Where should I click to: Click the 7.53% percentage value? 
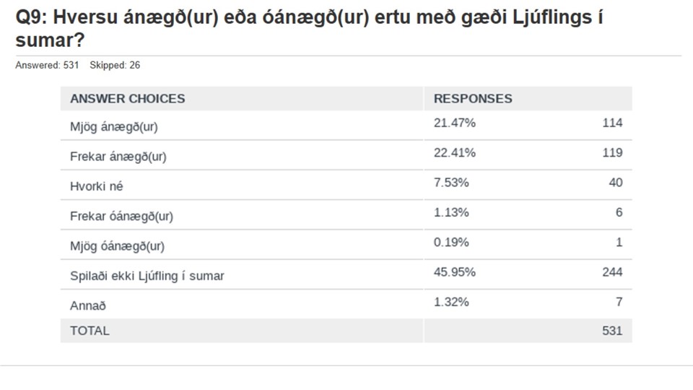pyautogui.click(x=450, y=183)
